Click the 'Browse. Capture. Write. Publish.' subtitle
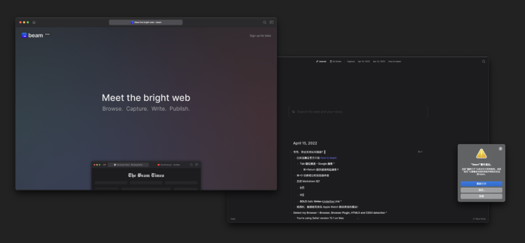Screen dimensions: 525x243 coord(146,109)
